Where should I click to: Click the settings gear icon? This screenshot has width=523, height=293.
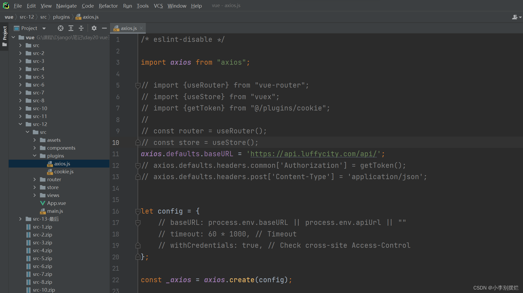[94, 29]
